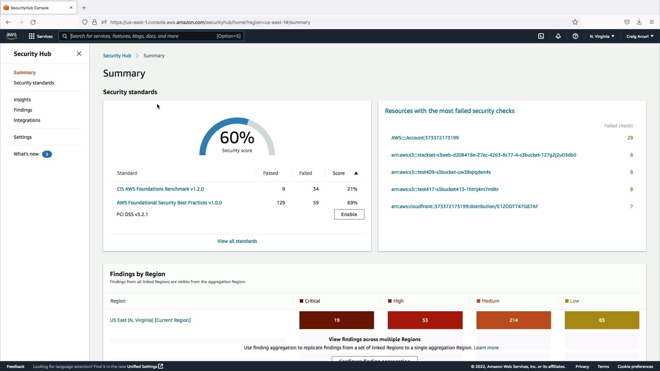
Task: Click the Feedback button in footer
Action: tap(15, 366)
